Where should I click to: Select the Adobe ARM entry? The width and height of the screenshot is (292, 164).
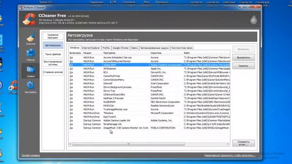(149, 65)
